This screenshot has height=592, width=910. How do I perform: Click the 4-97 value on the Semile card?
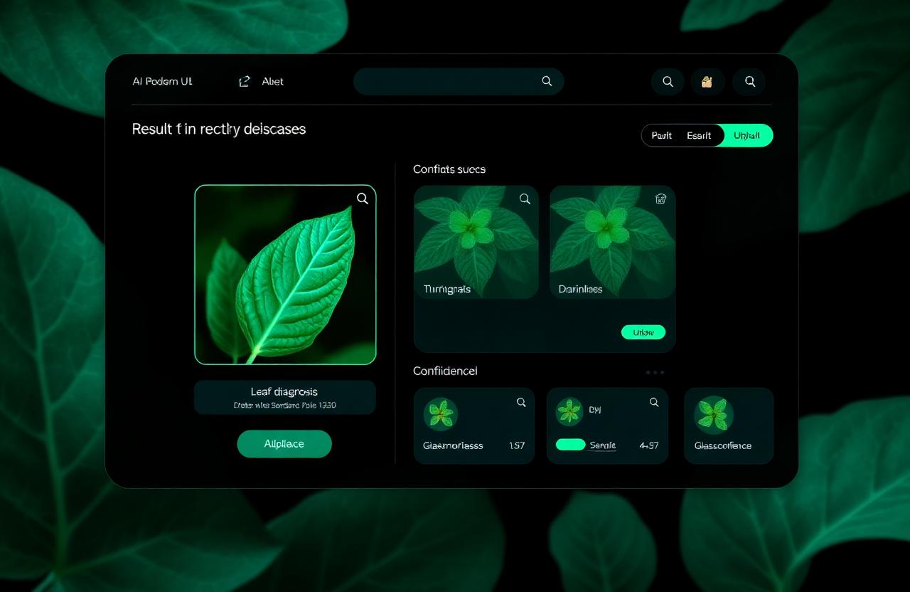(x=648, y=445)
